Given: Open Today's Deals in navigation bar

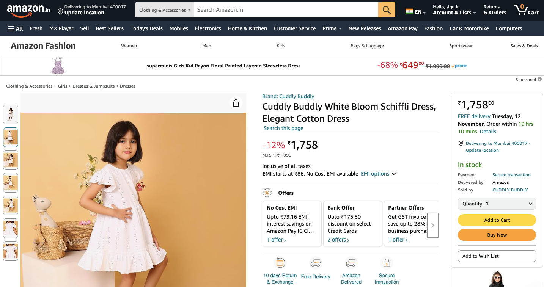Looking at the screenshot, I should click(146, 28).
